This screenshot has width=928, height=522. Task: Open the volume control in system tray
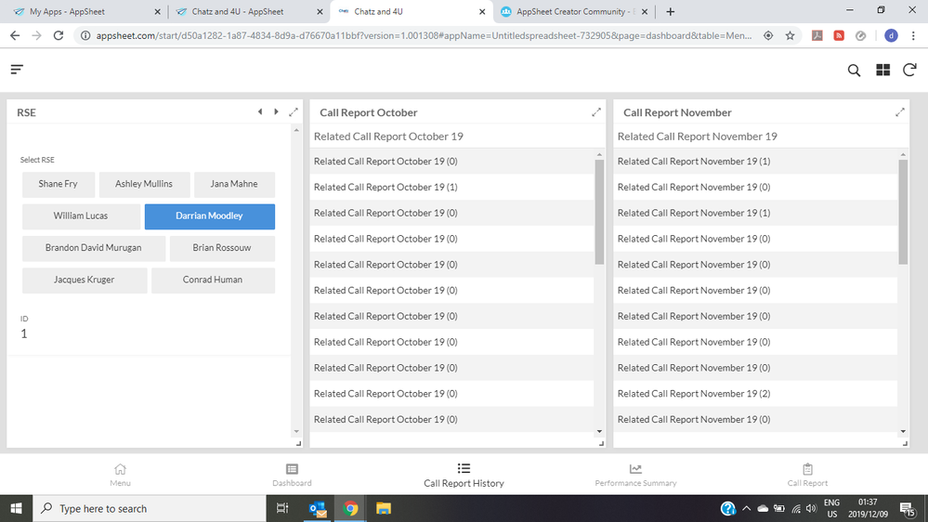click(x=811, y=508)
